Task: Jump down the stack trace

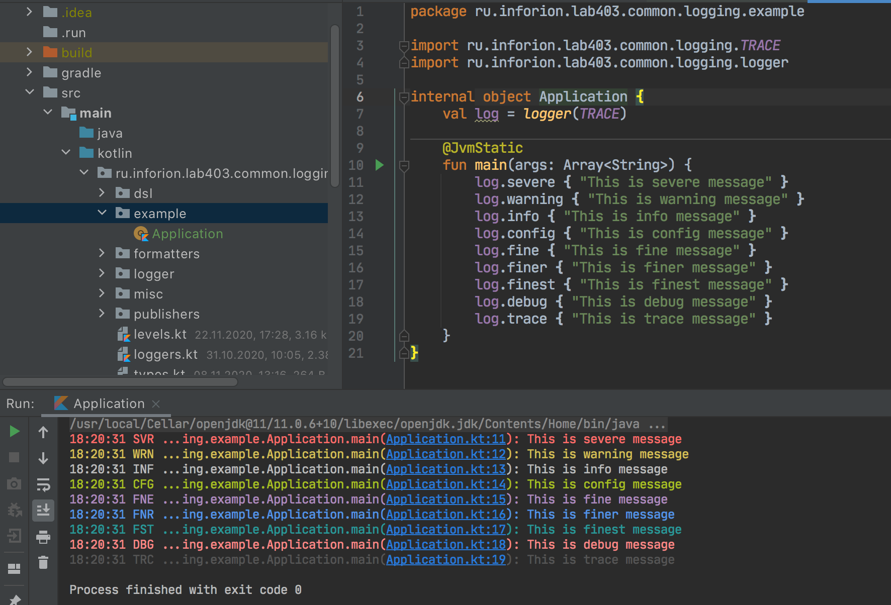Action: coord(43,457)
